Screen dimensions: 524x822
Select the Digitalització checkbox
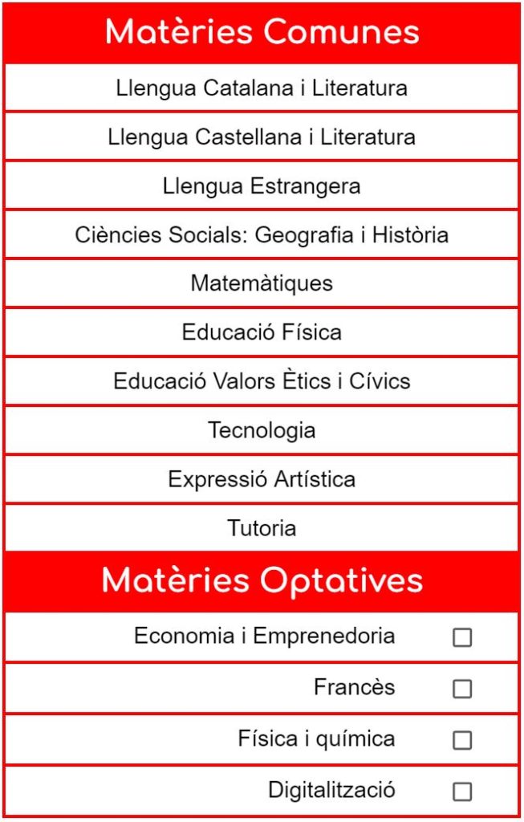462,791
